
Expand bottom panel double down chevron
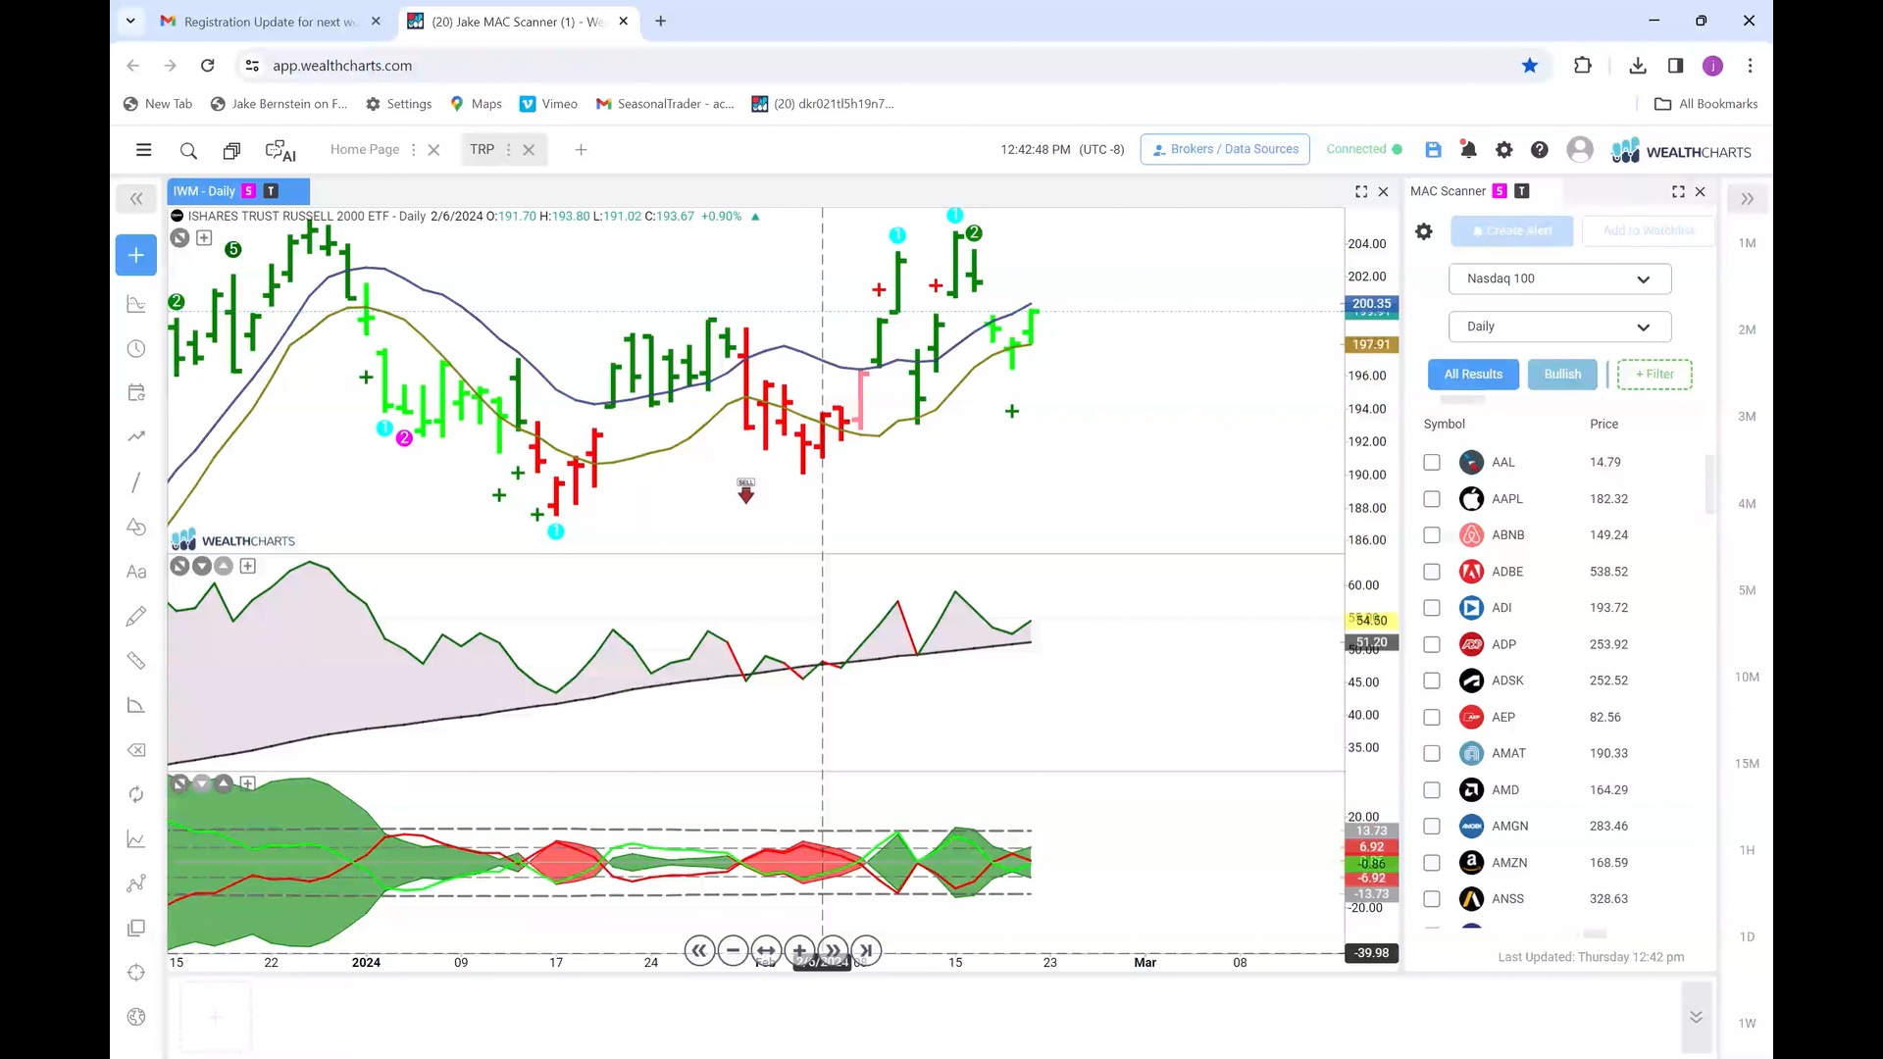1696,1017
